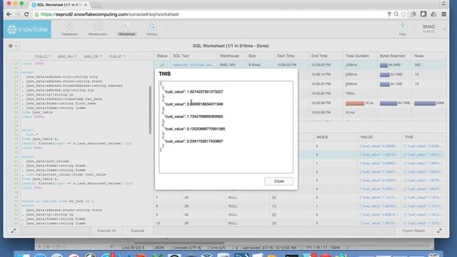Open the JSON language menu in the background editor status bar
Image resolution: width=457 pixels, height=257 pixels.
[160, 248]
